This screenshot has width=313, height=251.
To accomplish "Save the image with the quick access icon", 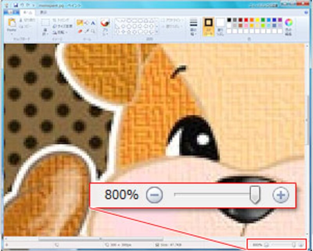I will coord(15,5).
